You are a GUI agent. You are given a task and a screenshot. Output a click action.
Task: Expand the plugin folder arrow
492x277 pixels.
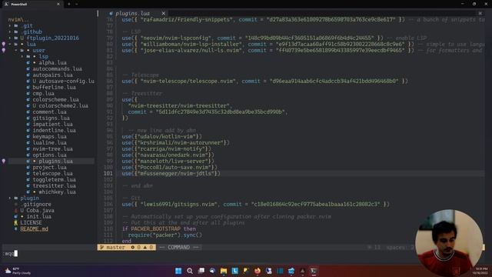coord(10,199)
